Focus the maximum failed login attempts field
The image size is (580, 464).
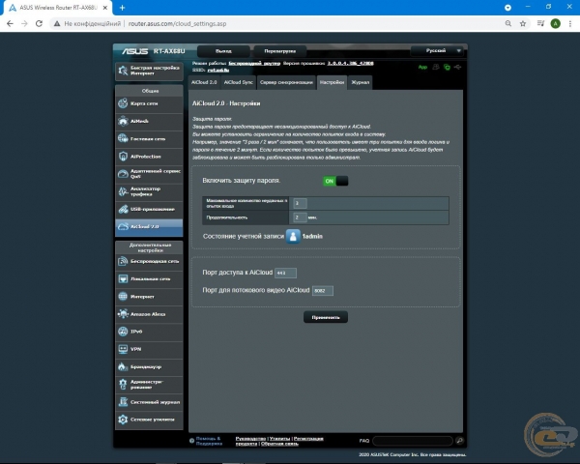[300, 203]
